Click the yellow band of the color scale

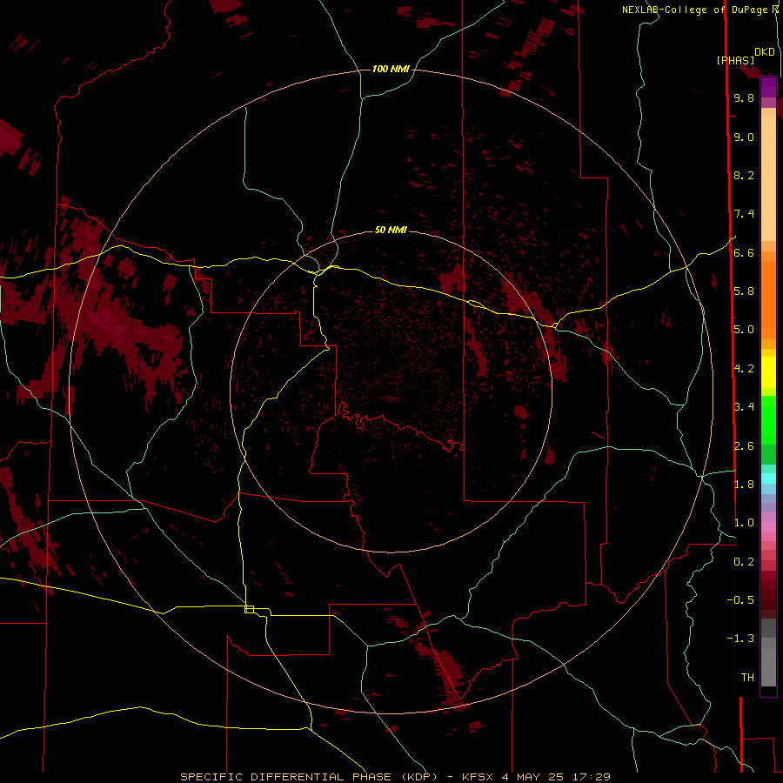(768, 372)
